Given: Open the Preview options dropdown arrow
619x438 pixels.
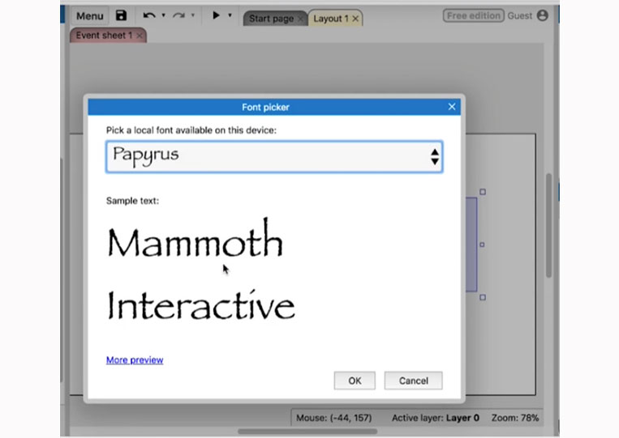Looking at the screenshot, I should [x=230, y=15].
